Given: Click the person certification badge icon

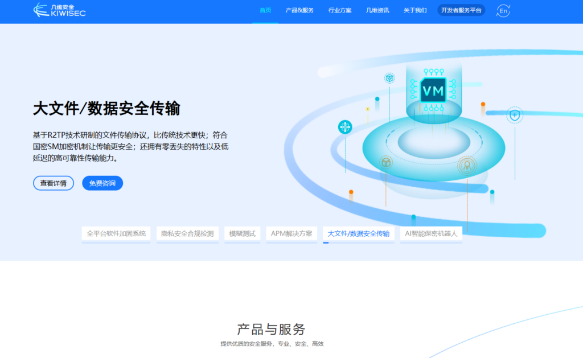Looking at the screenshot, I should click(467, 166).
